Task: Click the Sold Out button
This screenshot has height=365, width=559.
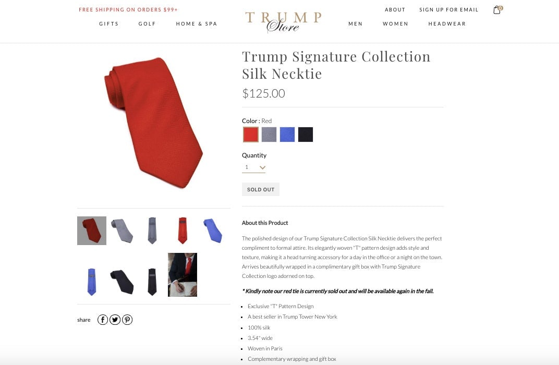Action: (261, 189)
